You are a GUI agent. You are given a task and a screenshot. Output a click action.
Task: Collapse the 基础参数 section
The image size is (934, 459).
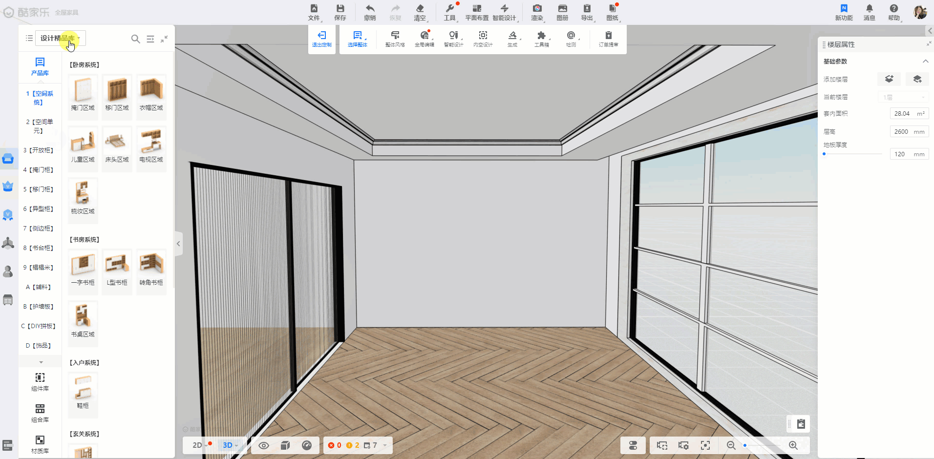[x=925, y=62]
